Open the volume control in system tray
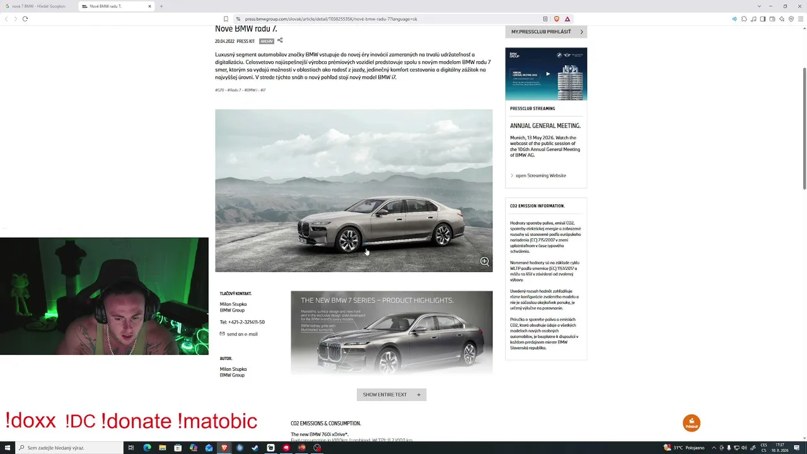Image resolution: width=807 pixels, height=454 pixels. point(745,448)
